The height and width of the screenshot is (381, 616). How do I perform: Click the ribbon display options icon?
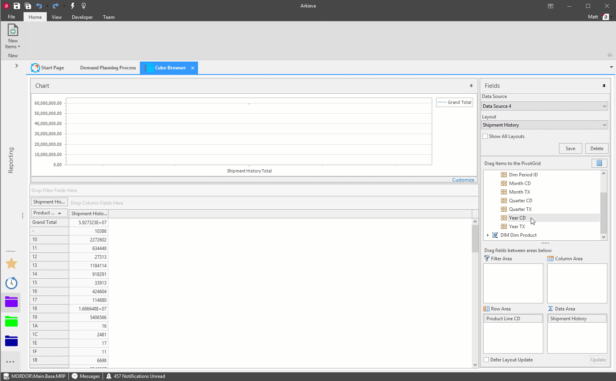550,6
